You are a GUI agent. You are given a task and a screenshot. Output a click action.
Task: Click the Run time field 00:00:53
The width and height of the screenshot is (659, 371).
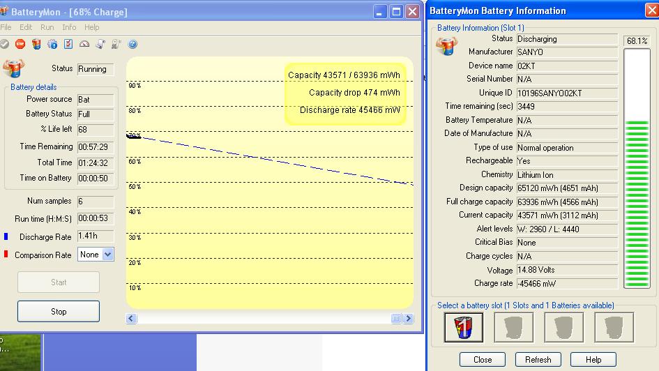96,218
